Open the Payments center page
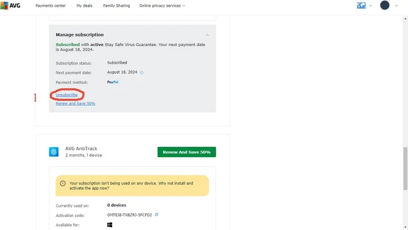The image size is (408, 230). click(x=51, y=6)
